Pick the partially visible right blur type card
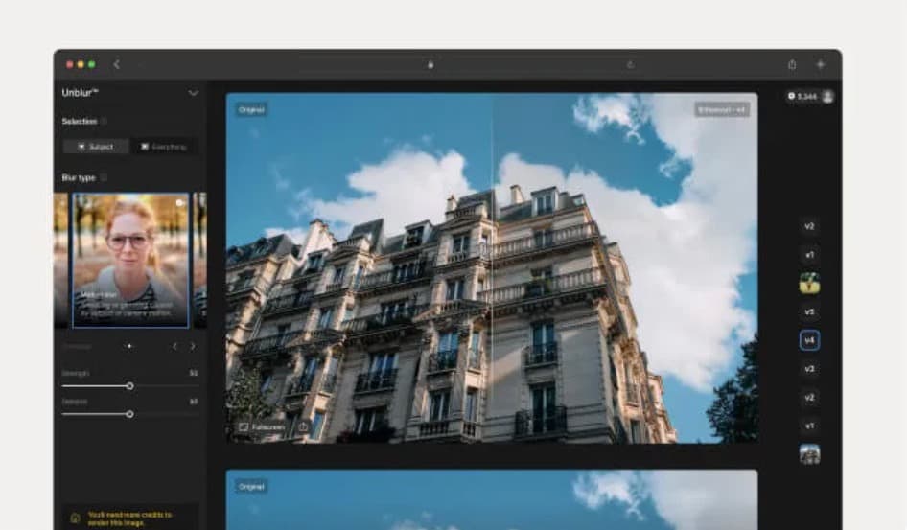 tap(200, 260)
